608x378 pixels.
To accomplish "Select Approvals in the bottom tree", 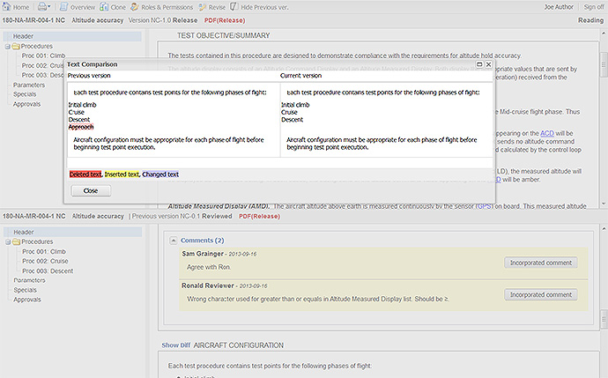I will (x=27, y=300).
